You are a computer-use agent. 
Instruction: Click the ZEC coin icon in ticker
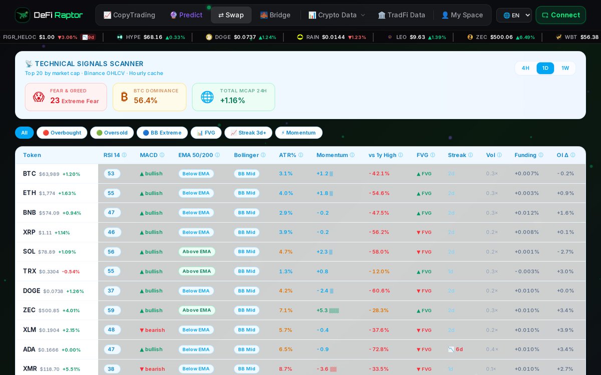tap(470, 37)
